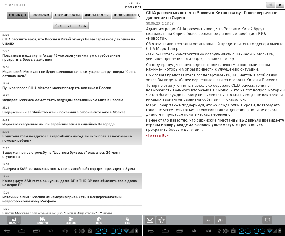
Task: Switch to the ОБЗОР БЛОГОСФЕРЫ tab
Action: [x=67, y=15]
